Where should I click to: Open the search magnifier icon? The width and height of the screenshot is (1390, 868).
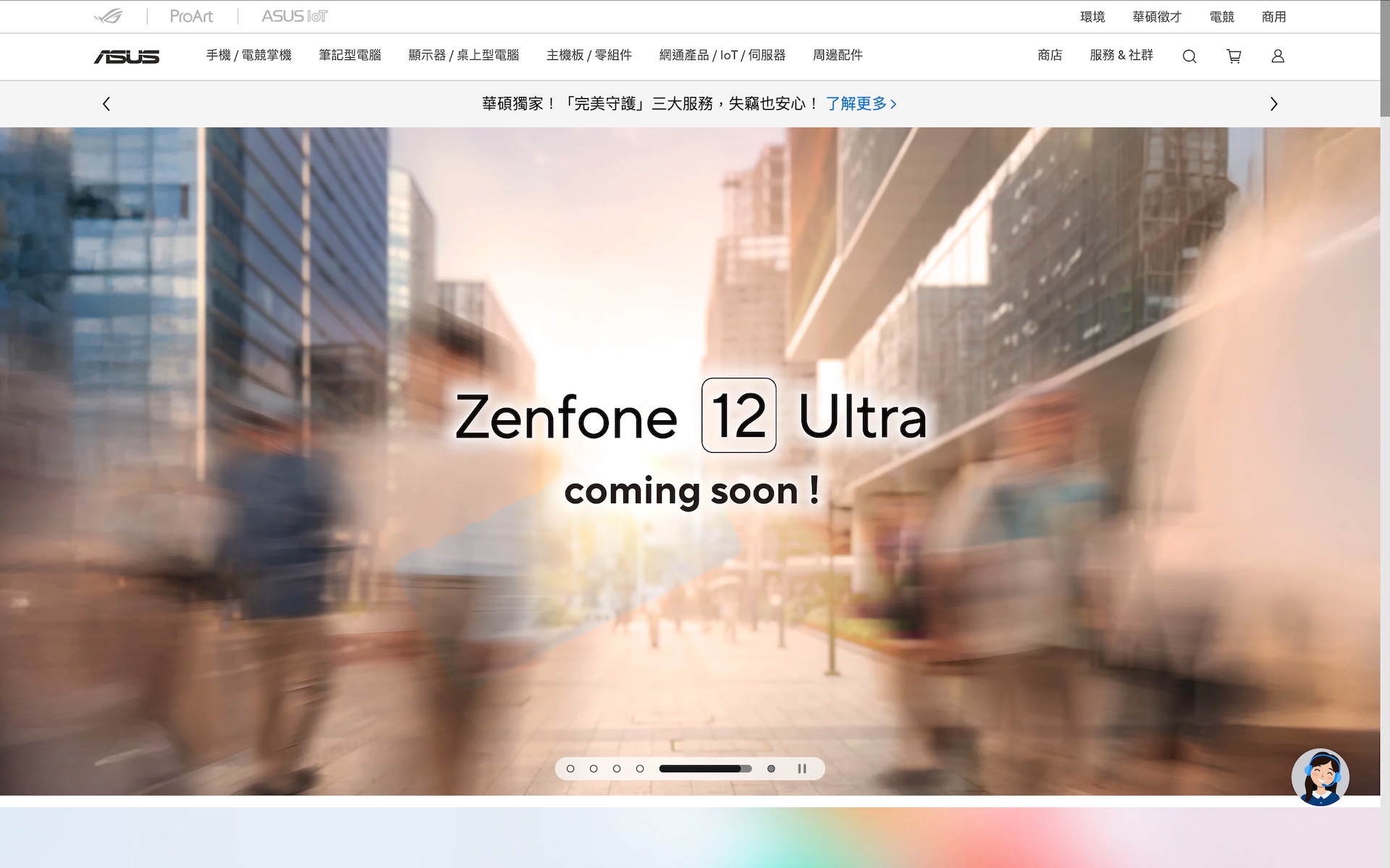tap(1189, 56)
